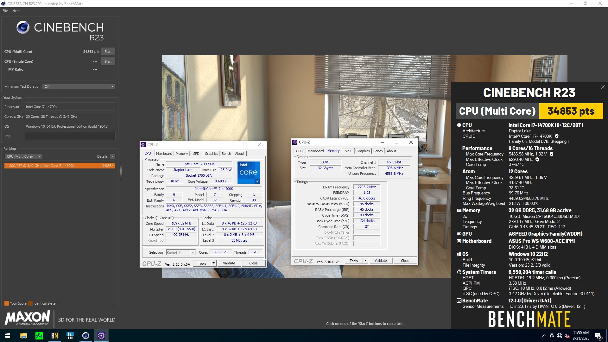Click the Info input field
Viewport: 608px width, 342px height.
pyautogui.click(x=70, y=136)
